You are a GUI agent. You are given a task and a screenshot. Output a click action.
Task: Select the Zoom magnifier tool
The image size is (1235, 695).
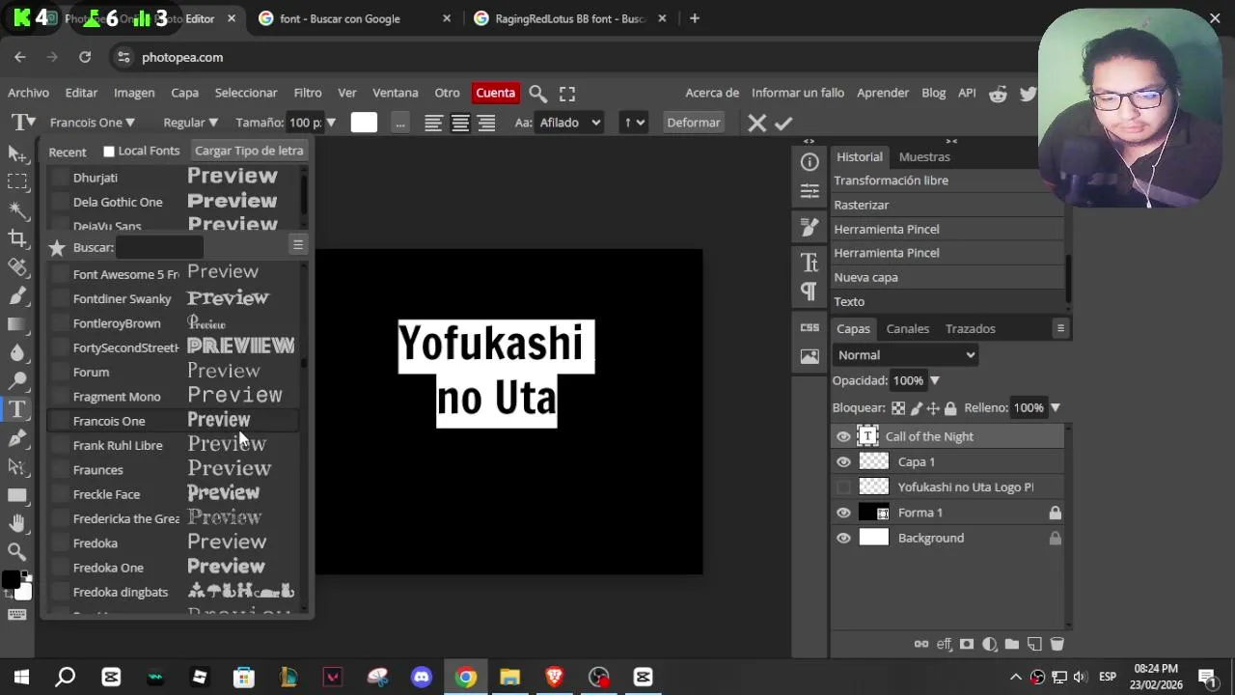[x=16, y=551]
